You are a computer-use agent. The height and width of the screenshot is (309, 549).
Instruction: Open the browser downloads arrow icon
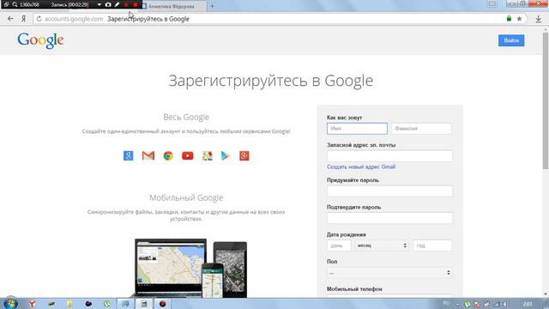pyautogui.click(x=539, y=19)
